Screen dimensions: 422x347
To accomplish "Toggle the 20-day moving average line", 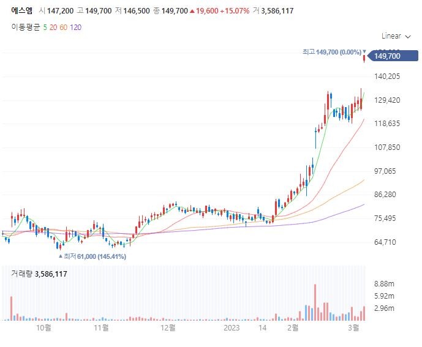I will click(53, 27).
